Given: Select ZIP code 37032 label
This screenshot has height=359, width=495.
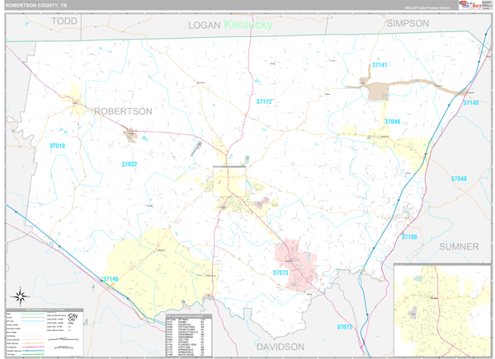Looking at the screenshot, I should click(130, 165).
